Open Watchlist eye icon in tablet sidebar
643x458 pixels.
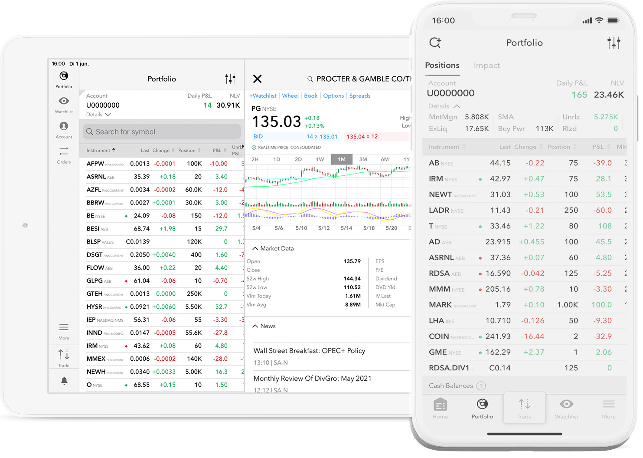tap(64, 101)
